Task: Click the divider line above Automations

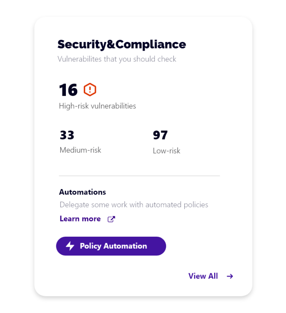Action: (139, 176)
